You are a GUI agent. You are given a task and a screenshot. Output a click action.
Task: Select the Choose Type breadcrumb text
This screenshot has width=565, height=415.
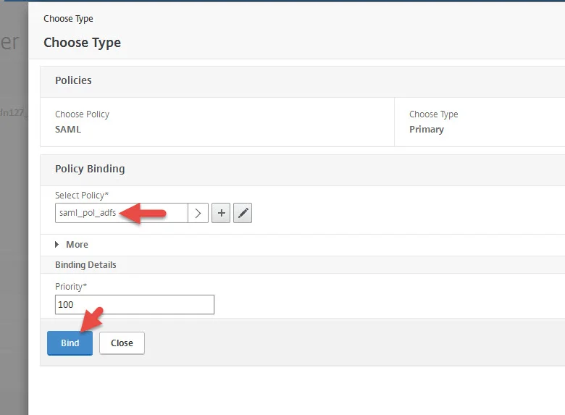click(68, 19)
